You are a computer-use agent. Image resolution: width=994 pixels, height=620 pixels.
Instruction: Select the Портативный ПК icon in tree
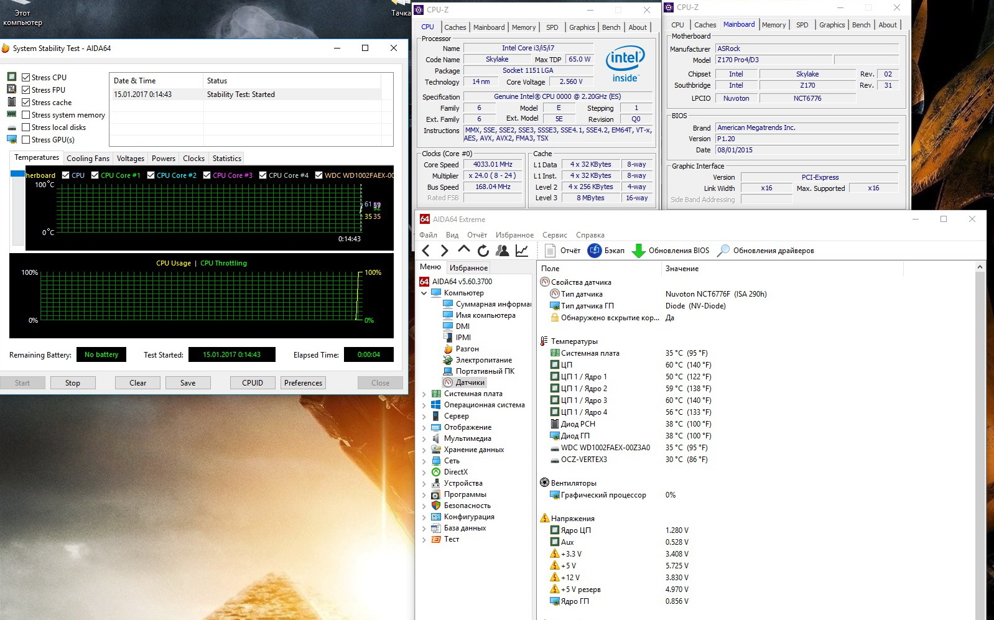[448, 371]
